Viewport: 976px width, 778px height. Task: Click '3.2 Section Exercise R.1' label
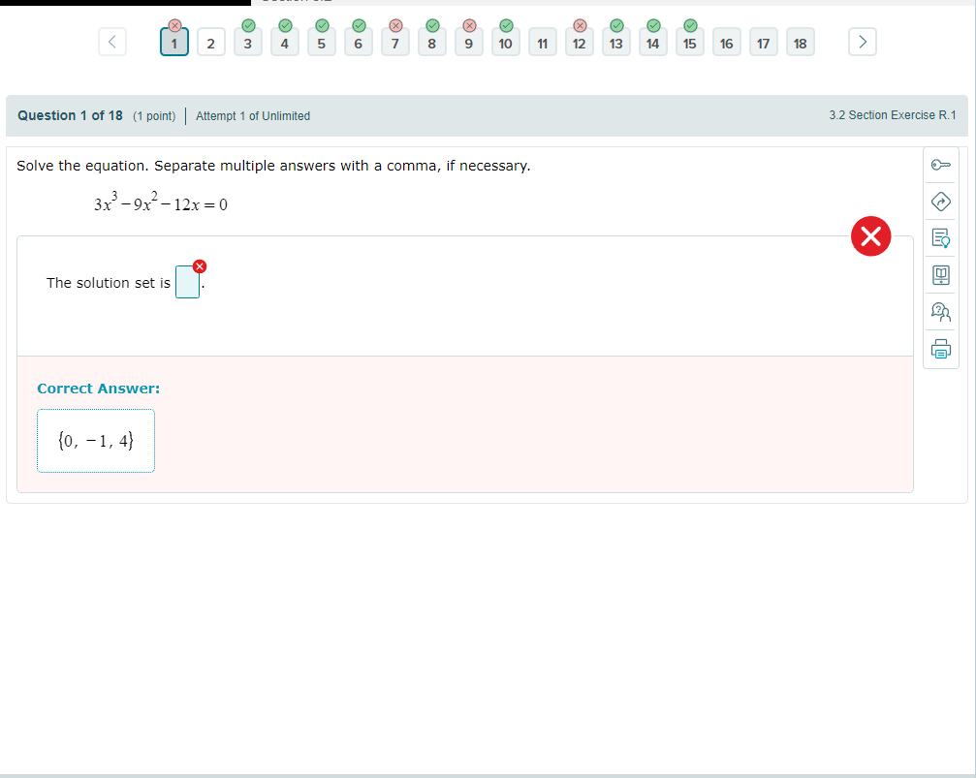coord(892,115)
